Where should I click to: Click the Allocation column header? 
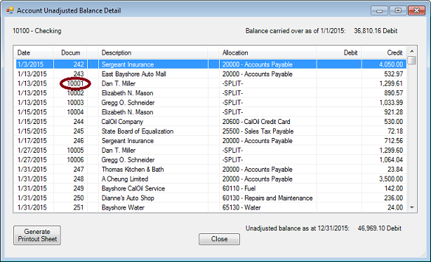coord(267,53)
